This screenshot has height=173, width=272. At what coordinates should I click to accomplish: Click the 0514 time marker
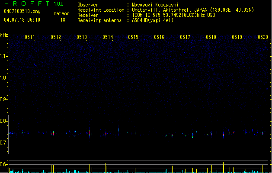108,37
